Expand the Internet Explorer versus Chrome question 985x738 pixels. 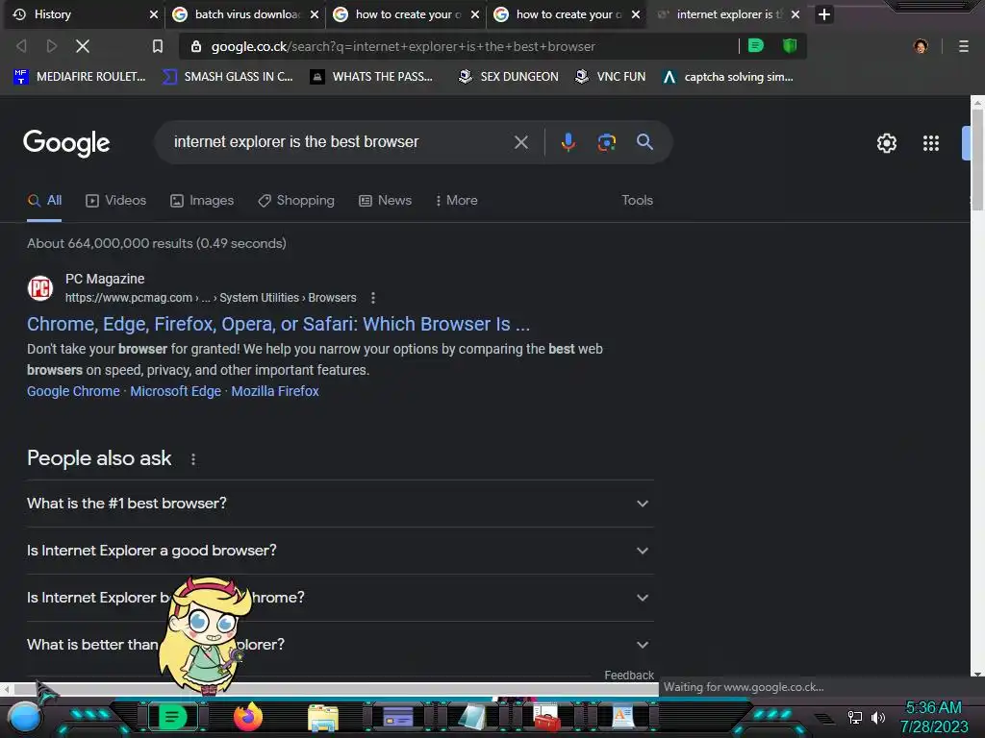click(340, 598)
